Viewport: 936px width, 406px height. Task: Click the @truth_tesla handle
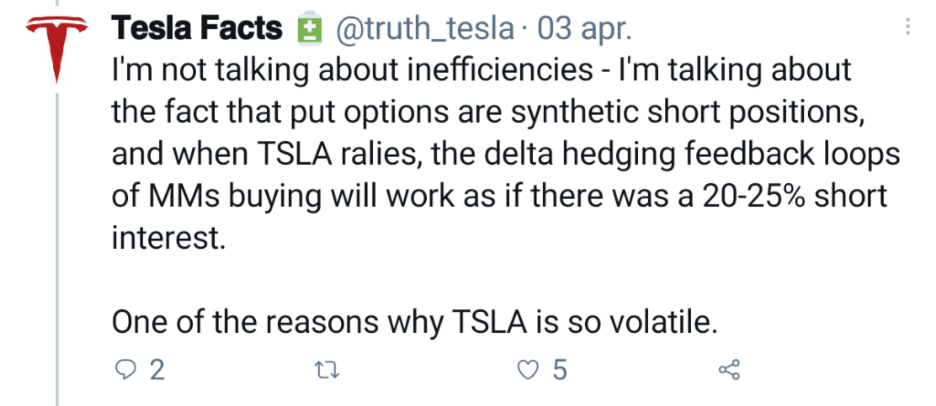425,28
